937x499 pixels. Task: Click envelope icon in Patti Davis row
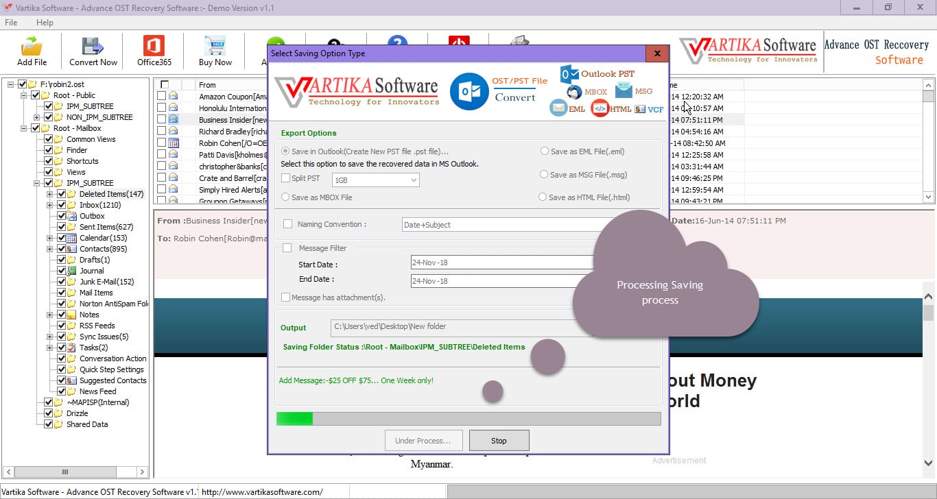click(x=174, y=155)
